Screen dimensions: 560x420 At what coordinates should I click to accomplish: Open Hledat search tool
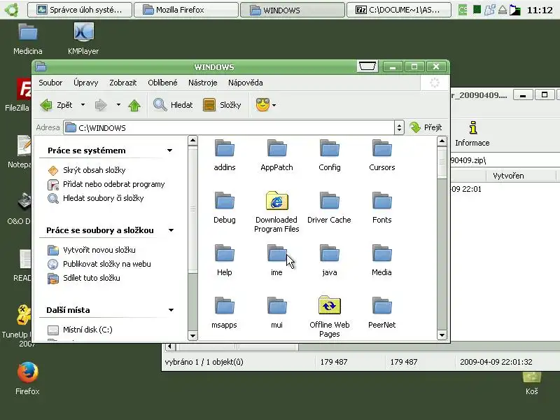coord(173,105)
